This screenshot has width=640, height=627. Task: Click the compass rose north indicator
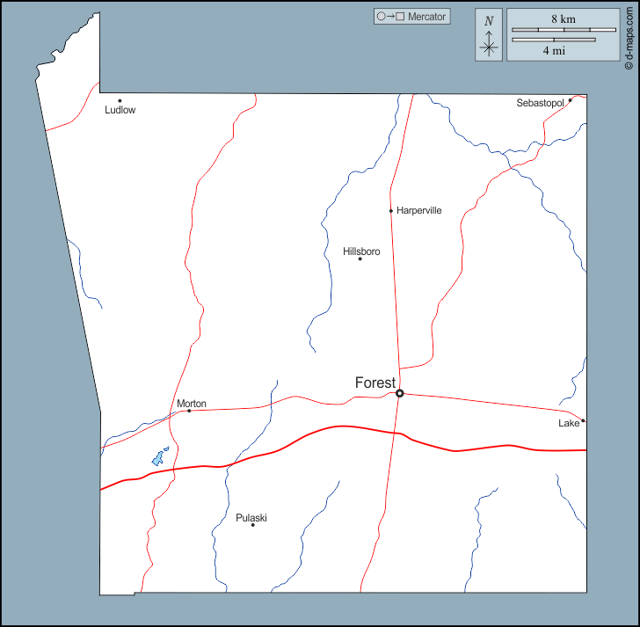click(489, 35)
